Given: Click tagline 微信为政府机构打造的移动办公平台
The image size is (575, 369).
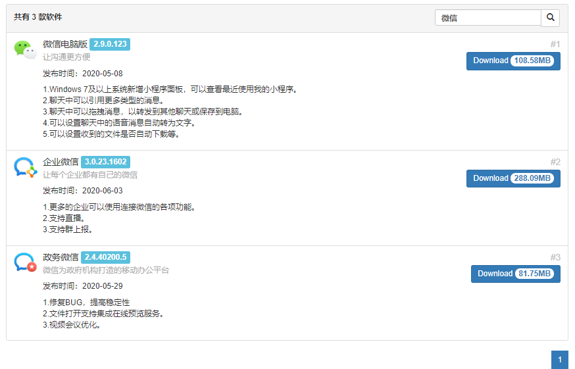Looking at the screenshot, I should coord(106,270).
